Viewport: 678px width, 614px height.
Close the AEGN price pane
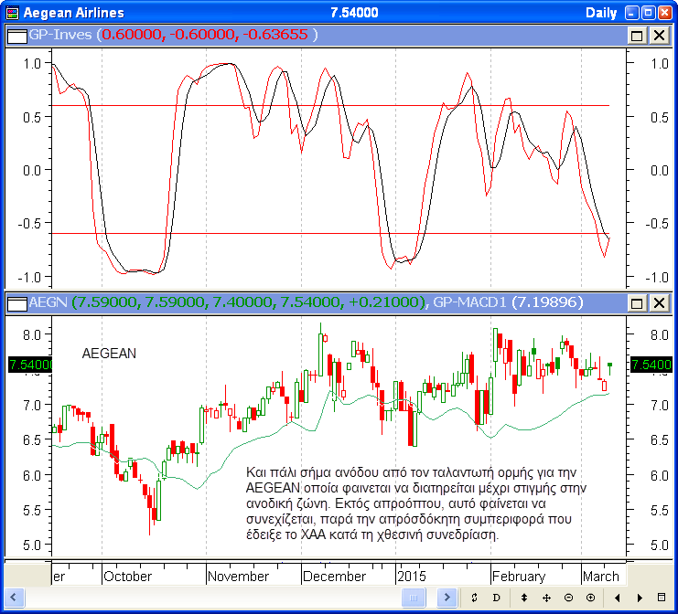click(x=659, y=303)
